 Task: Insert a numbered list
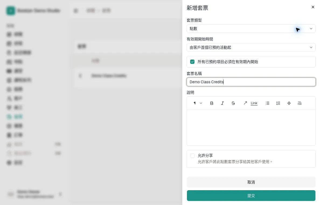[278, 103]
